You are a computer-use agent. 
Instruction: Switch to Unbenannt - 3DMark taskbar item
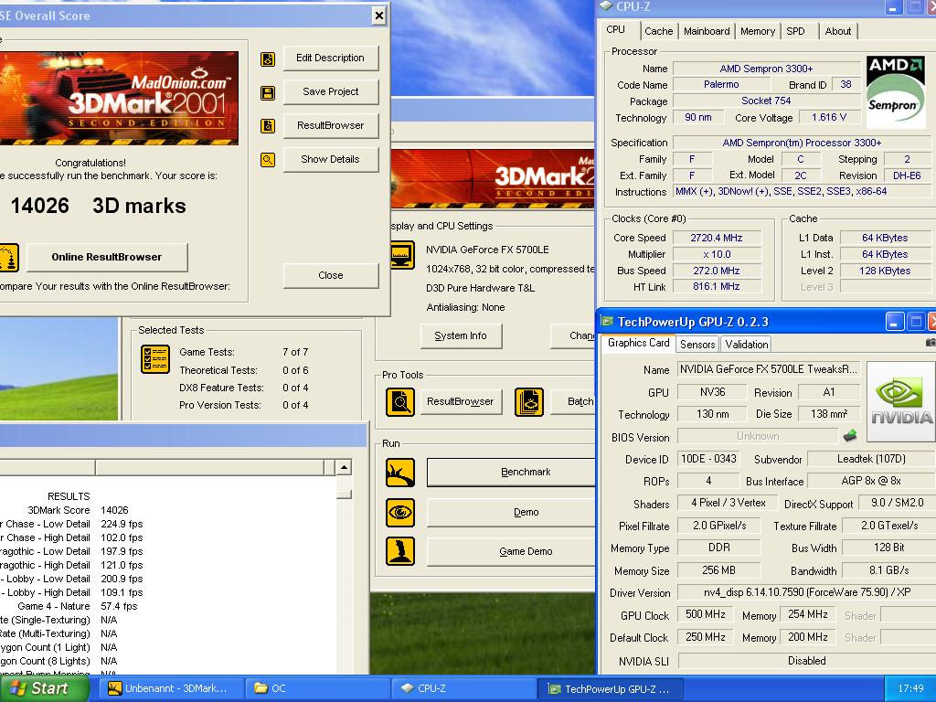[170, 689]
